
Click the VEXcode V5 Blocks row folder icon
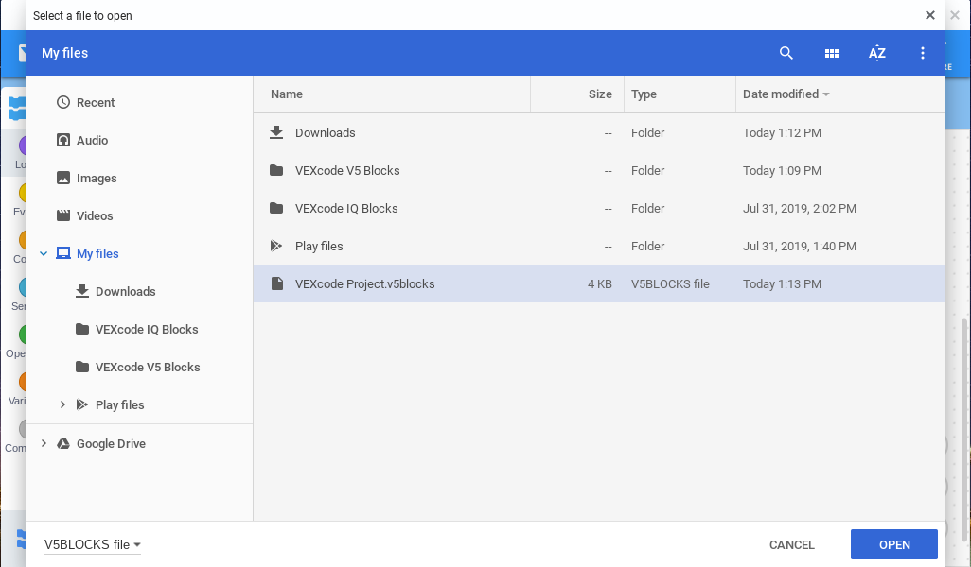tap(276, 170)
